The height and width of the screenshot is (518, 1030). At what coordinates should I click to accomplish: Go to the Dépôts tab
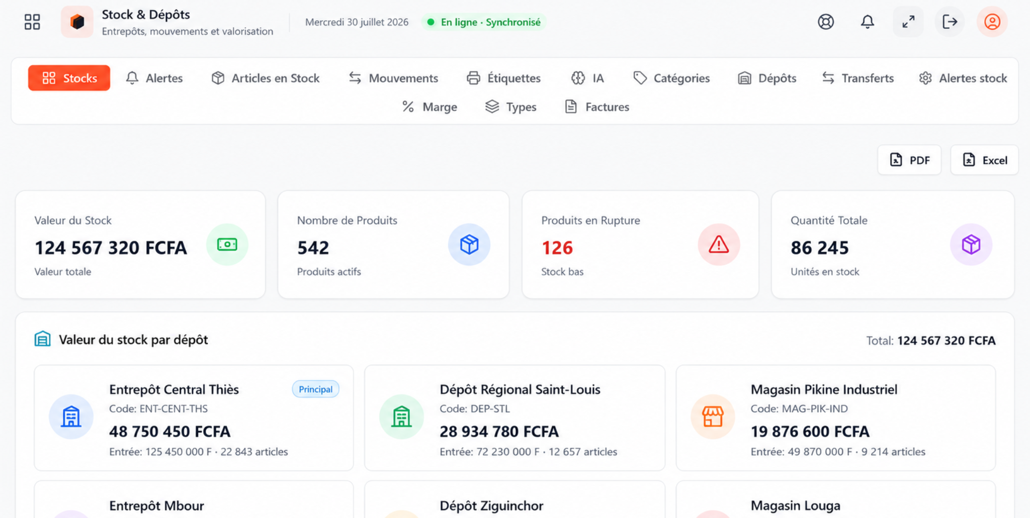pos(767,78)
